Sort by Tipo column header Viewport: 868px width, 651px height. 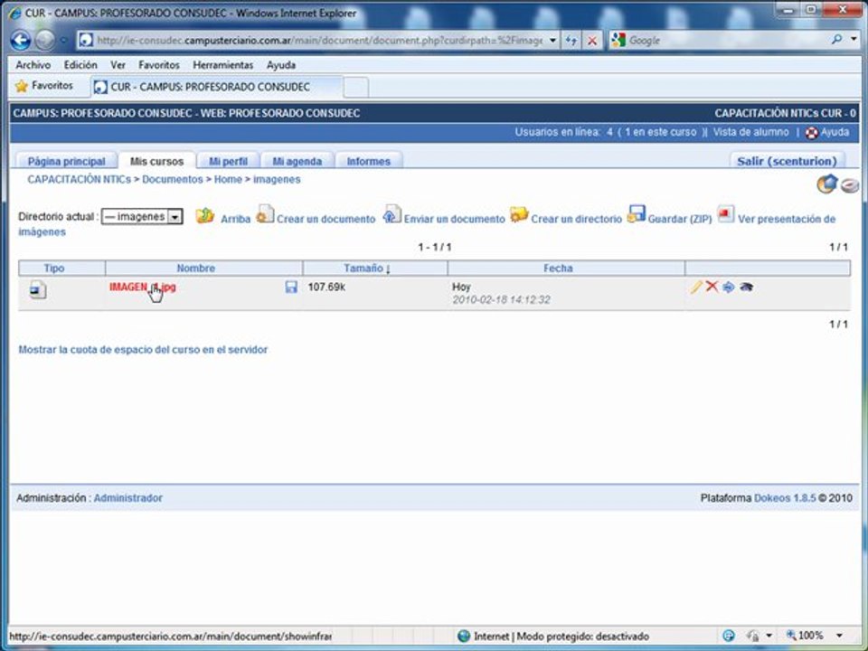point(54,268)
